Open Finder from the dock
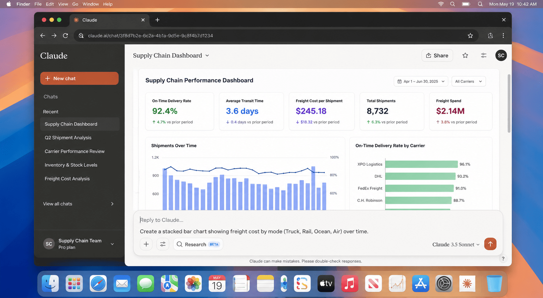 (50, 284)
